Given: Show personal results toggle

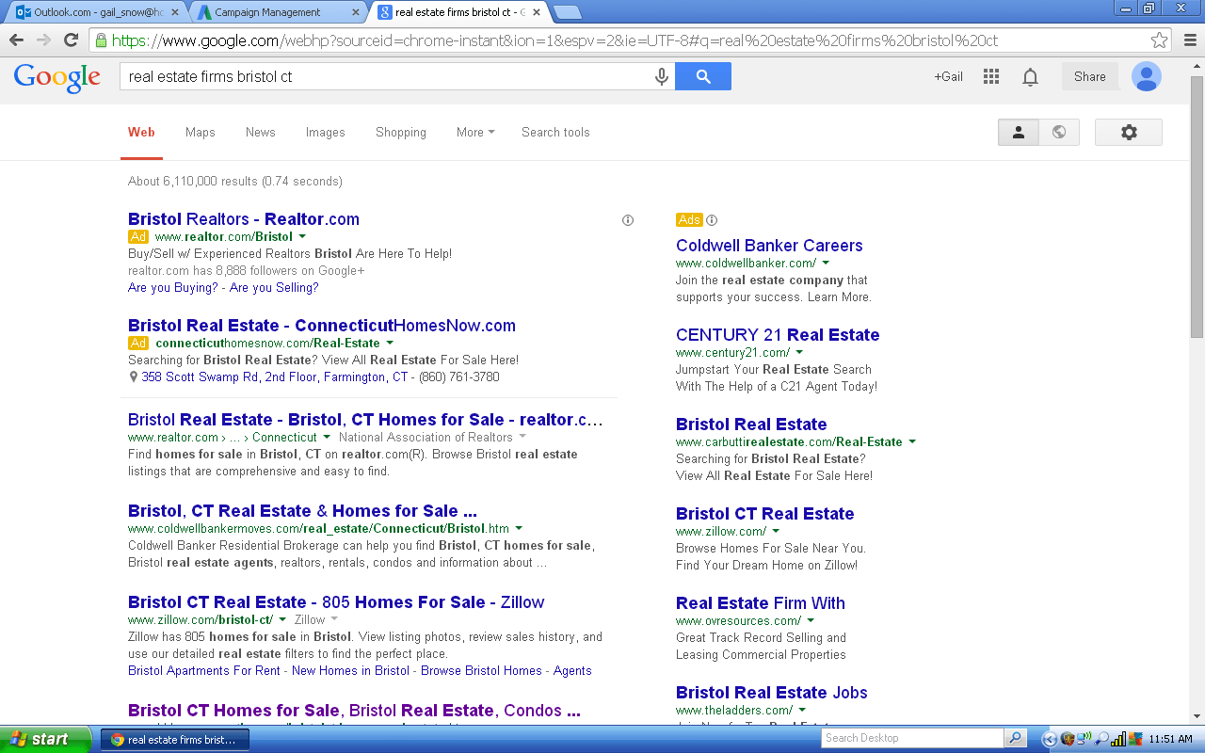Looking at the screenshot, I should [x=1019, y=133].
